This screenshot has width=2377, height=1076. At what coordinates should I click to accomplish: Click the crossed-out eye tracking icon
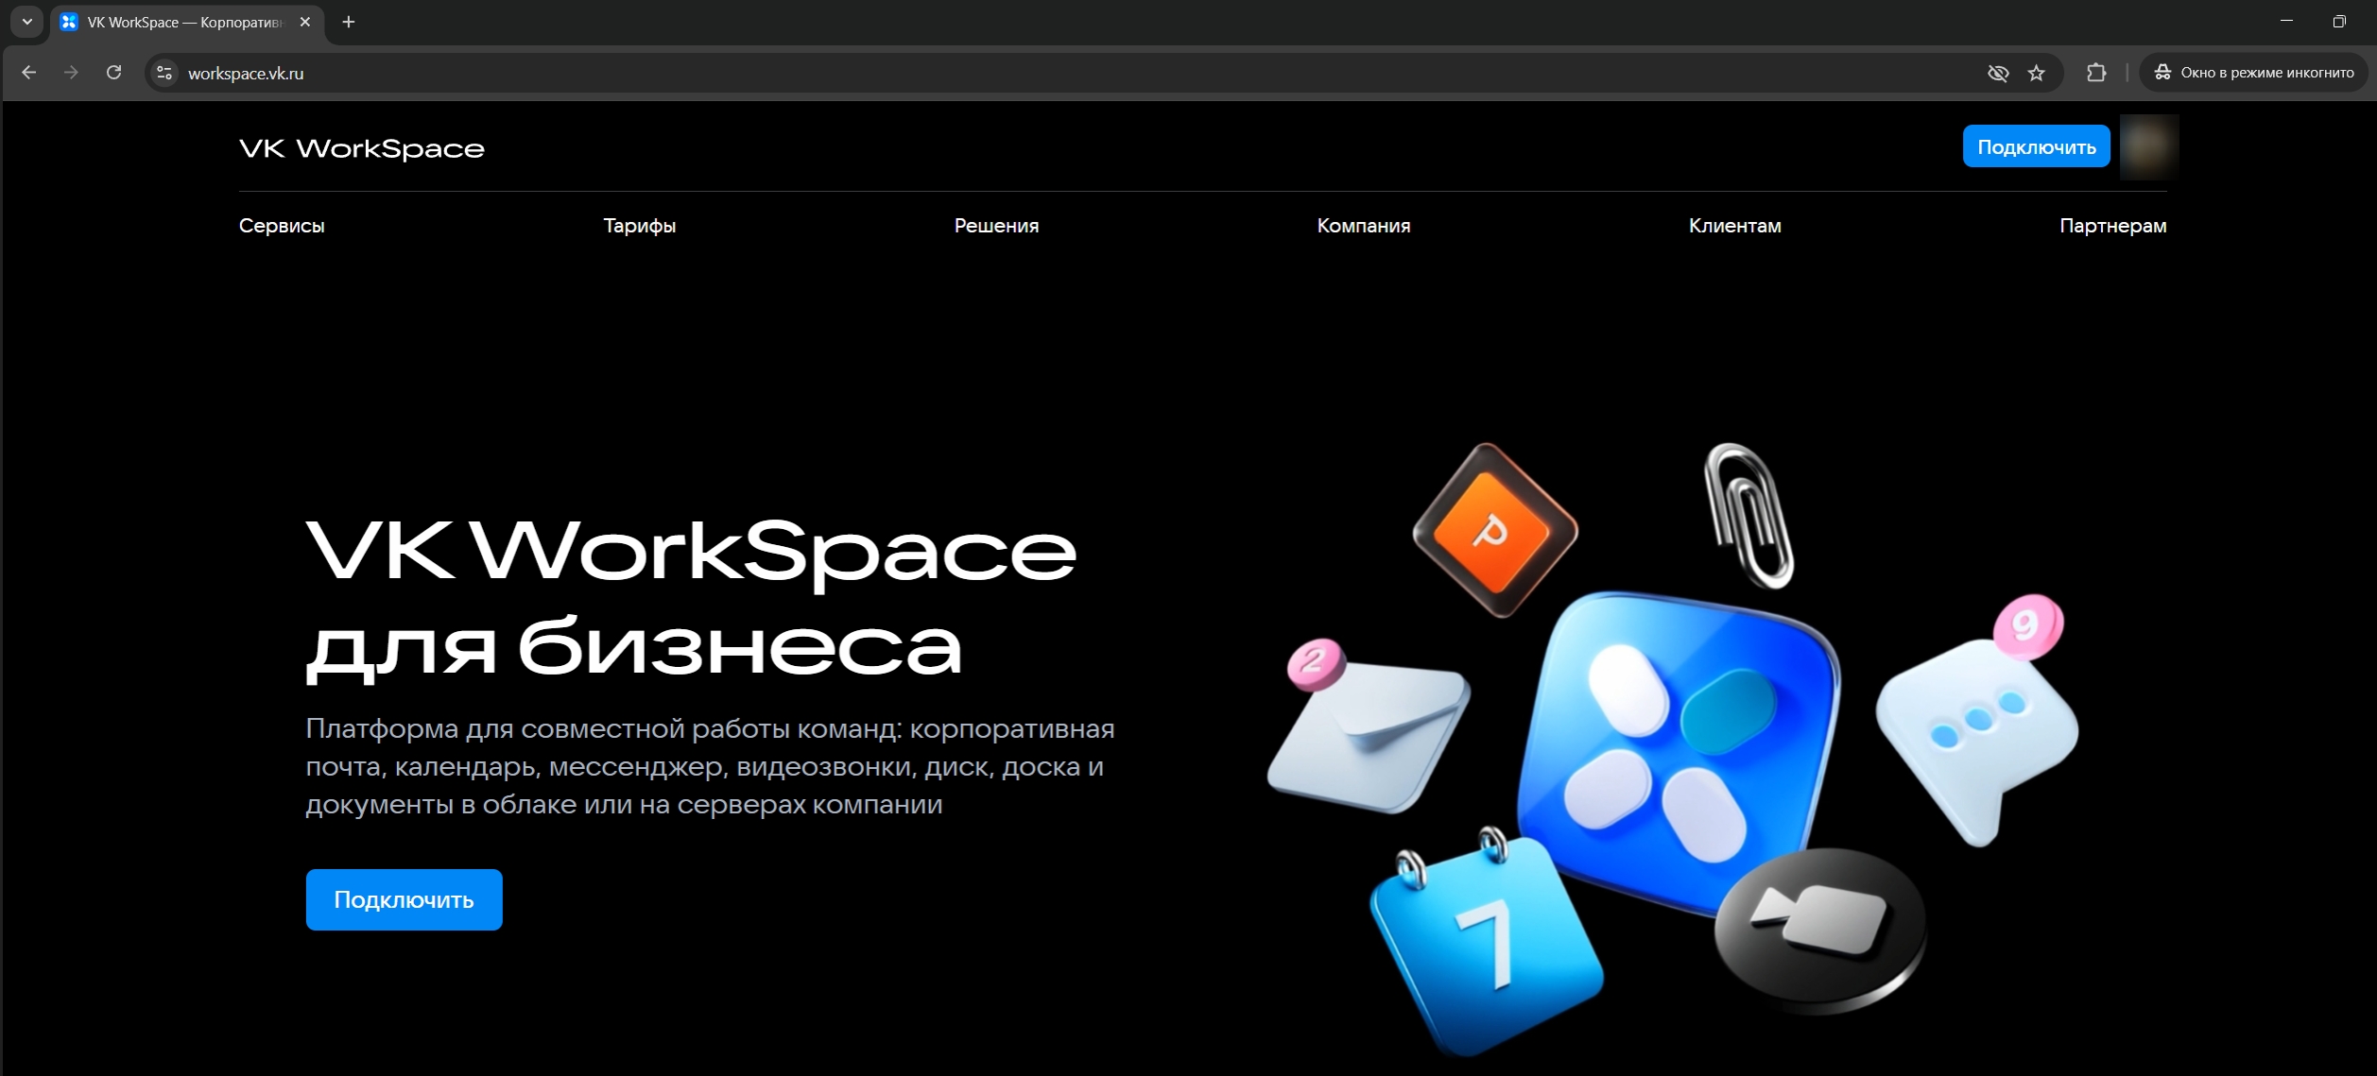pos(1997,73)
